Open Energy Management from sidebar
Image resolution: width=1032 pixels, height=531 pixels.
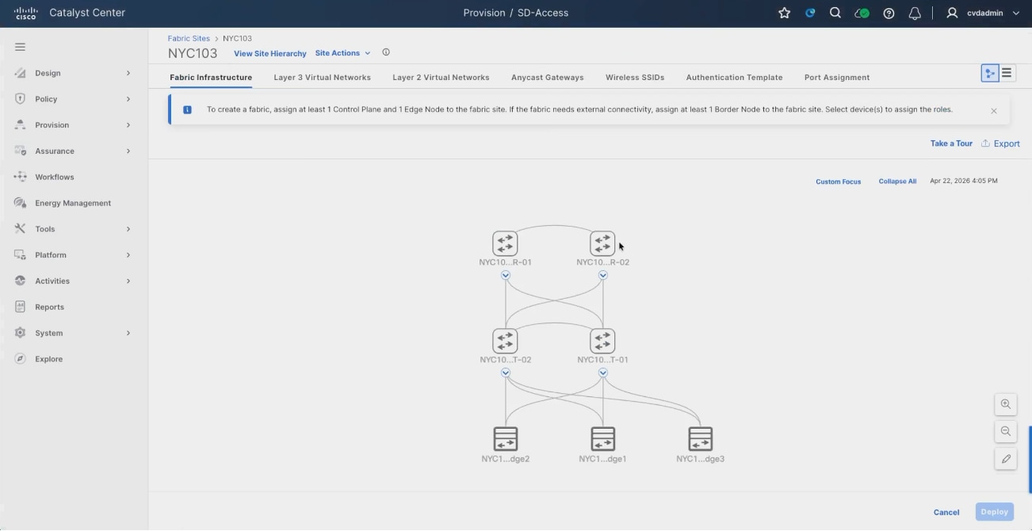74,203
